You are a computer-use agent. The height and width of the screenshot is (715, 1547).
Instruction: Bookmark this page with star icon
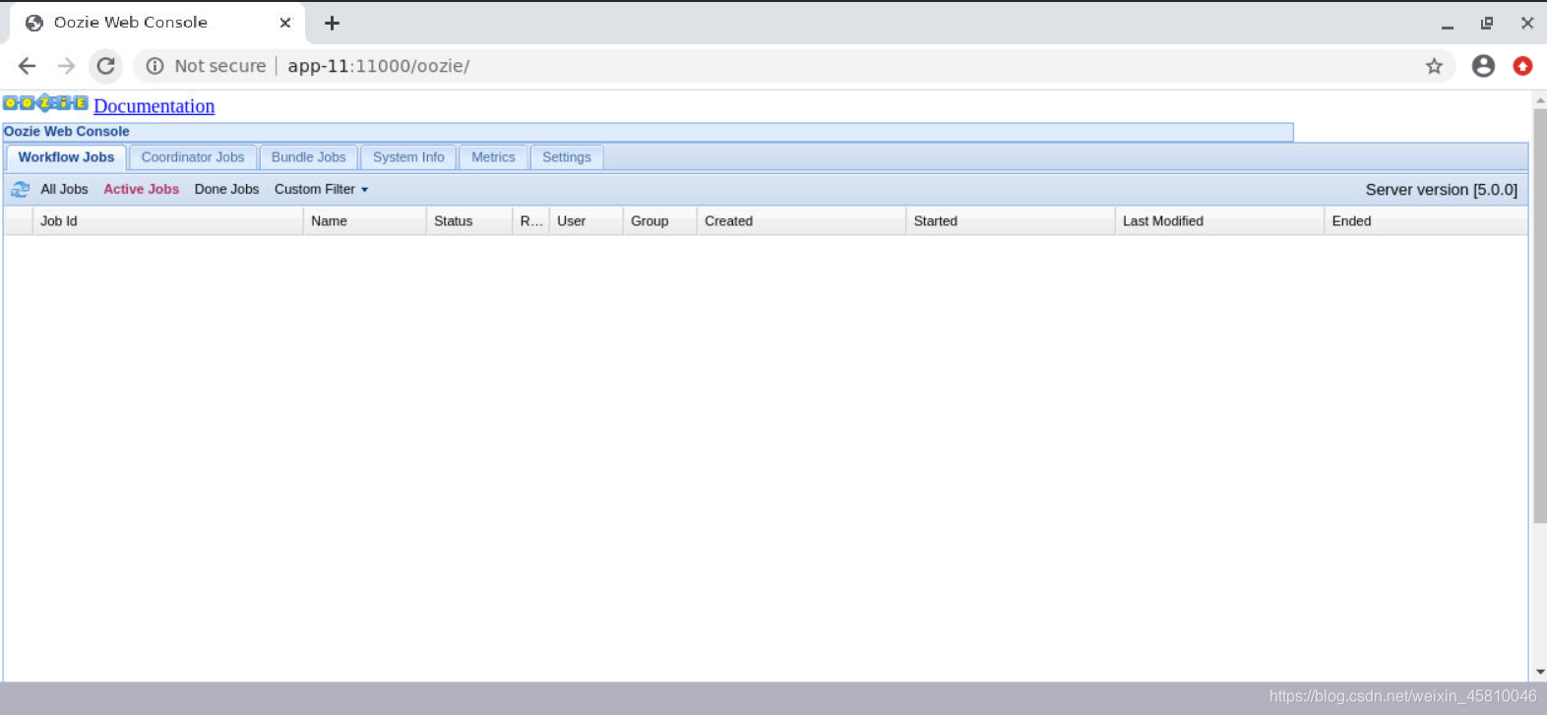(x=1434, y=66)
